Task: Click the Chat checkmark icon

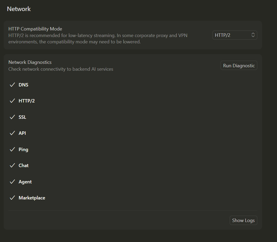Action: (12, 166)
